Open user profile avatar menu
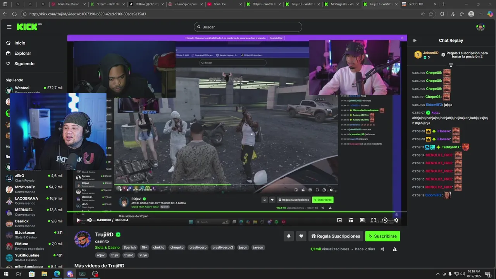This screenshot has width=496, height=279. pyautogui.click(x=480, y=27)
